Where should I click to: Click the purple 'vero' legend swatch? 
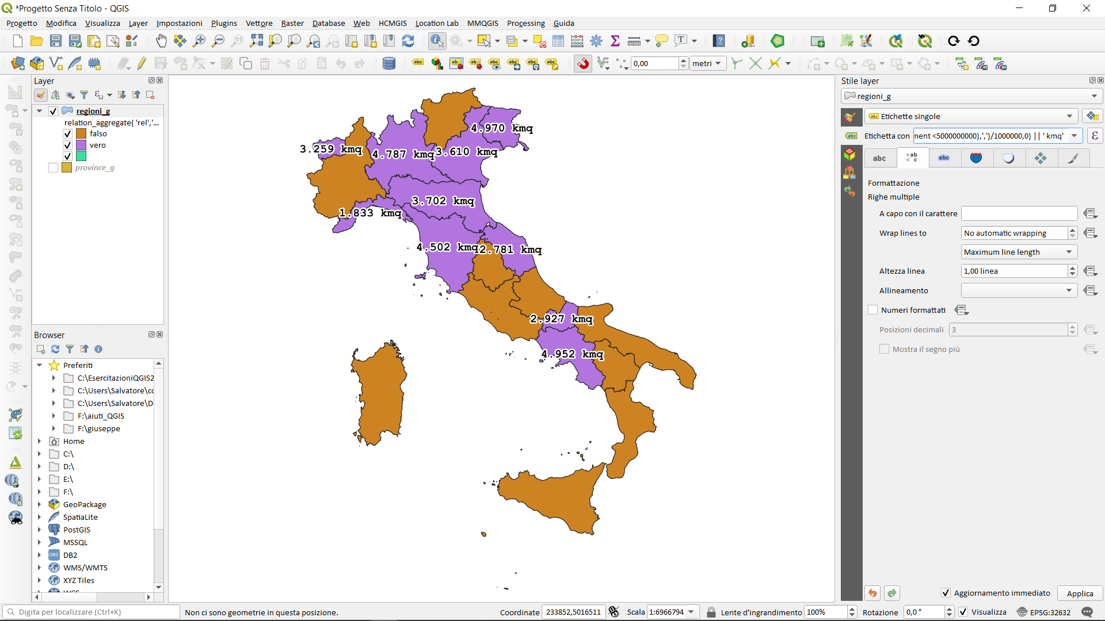click(x=81, y=145)
